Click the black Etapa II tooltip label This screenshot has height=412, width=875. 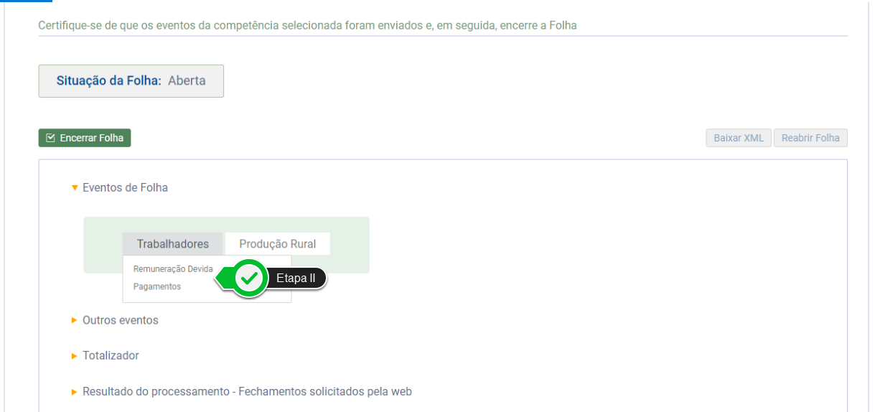(x=296, y=278)
